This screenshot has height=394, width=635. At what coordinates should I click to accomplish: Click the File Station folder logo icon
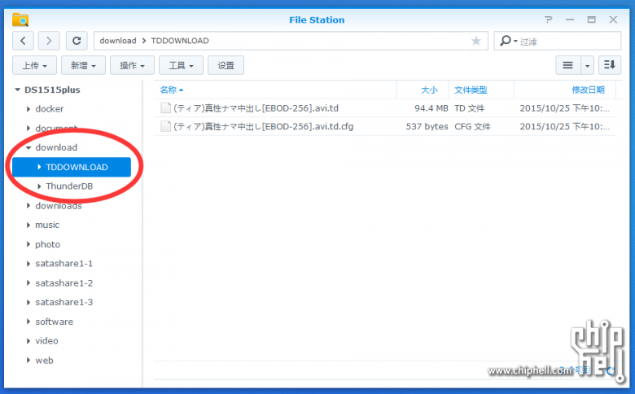[20, 20]
